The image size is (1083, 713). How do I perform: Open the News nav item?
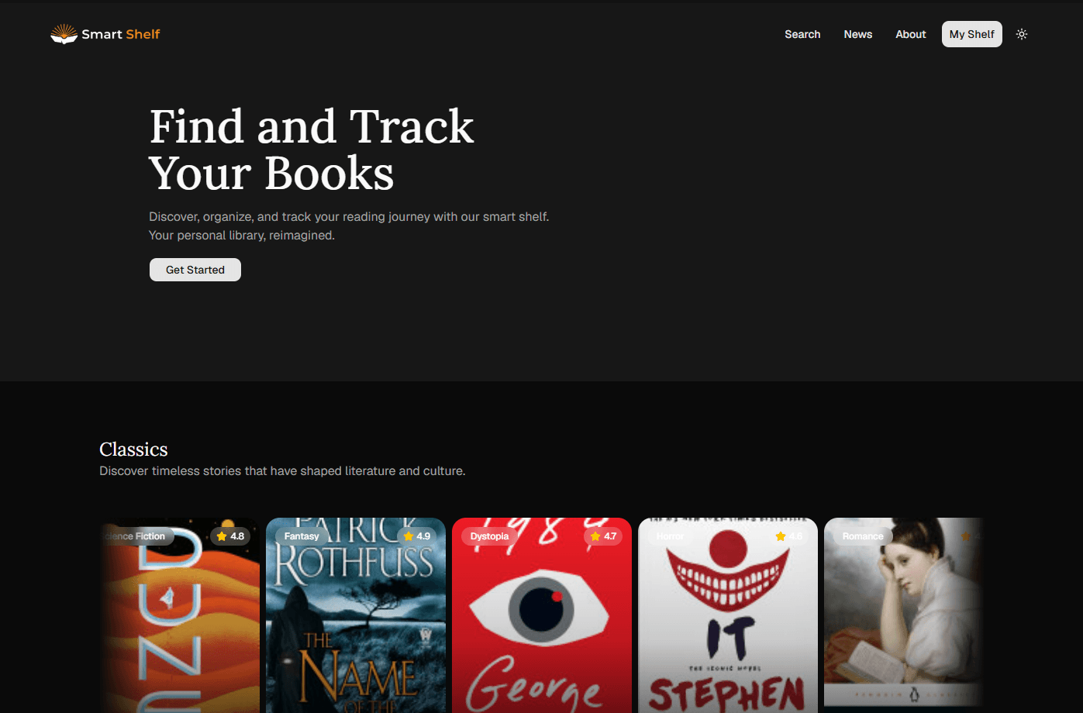858,34
